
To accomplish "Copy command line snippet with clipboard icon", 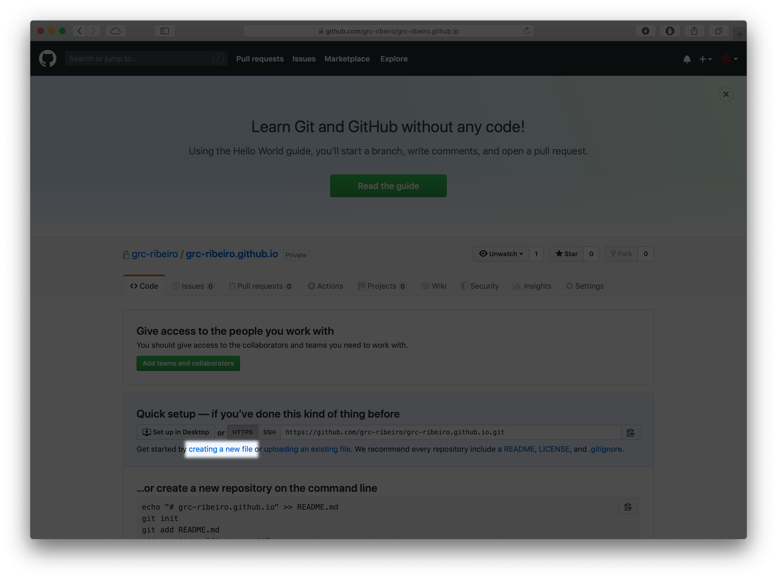I will [628, 507].
